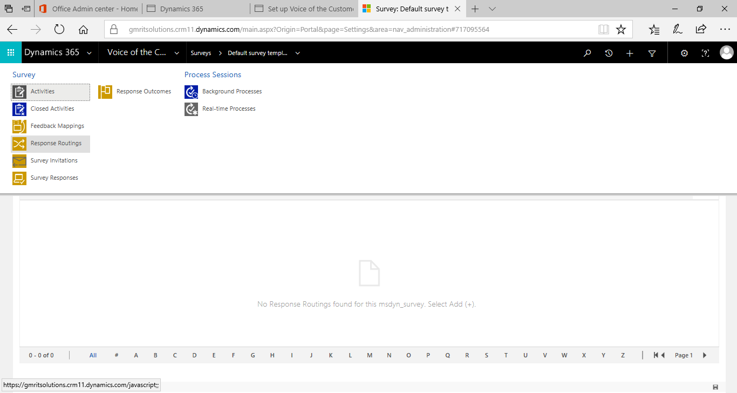Image resolution: width=737 pixels, height=393 pixels.
Task: Open browser more options ellipsis
Action: (x=725, y=30)
